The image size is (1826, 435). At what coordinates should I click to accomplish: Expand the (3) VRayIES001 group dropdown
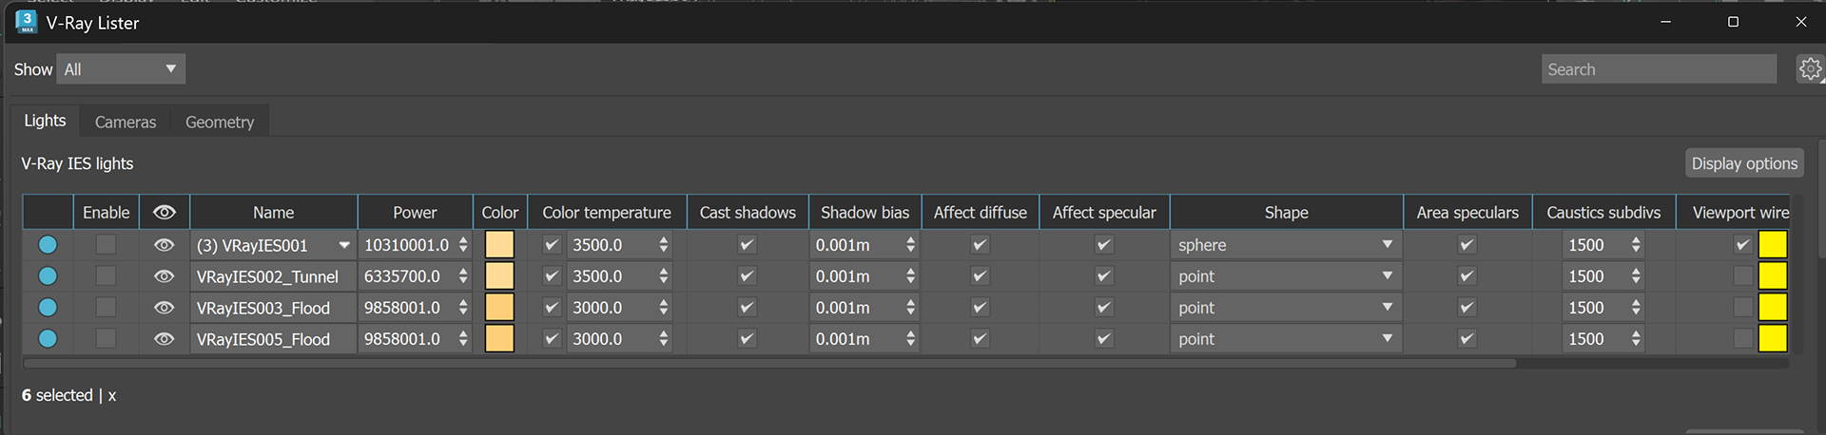click(x=344, y=245)
